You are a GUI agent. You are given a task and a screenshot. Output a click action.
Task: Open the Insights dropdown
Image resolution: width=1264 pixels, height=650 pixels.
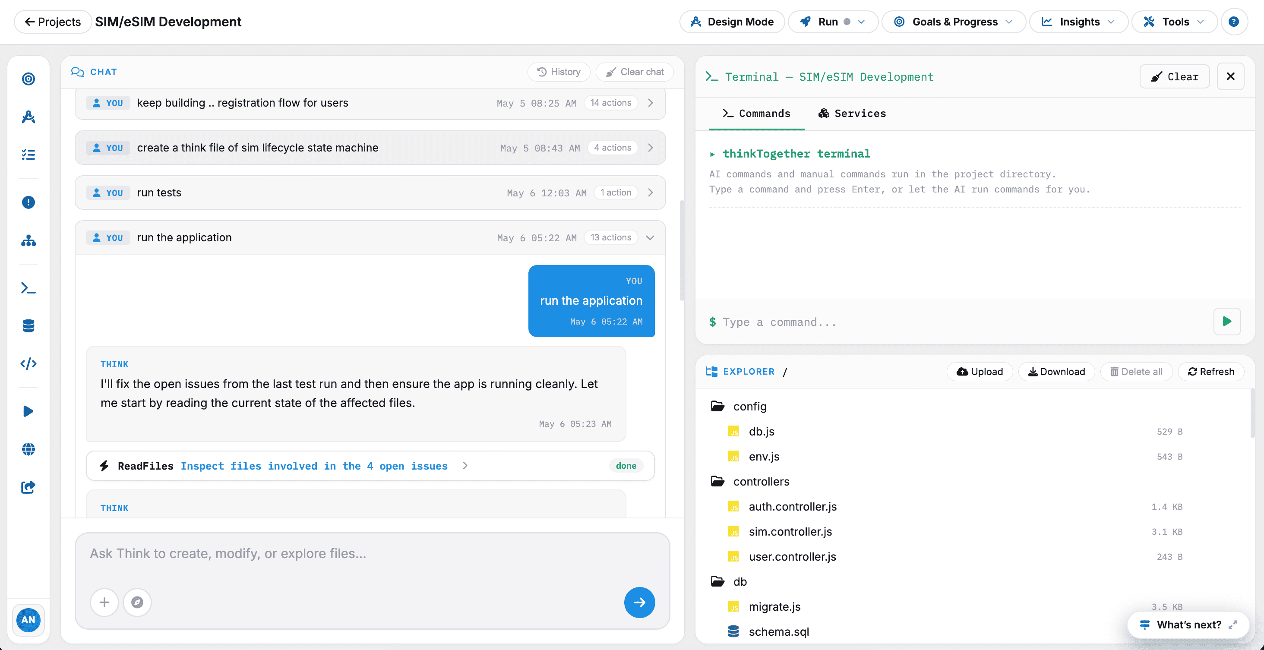(1078, 22)
